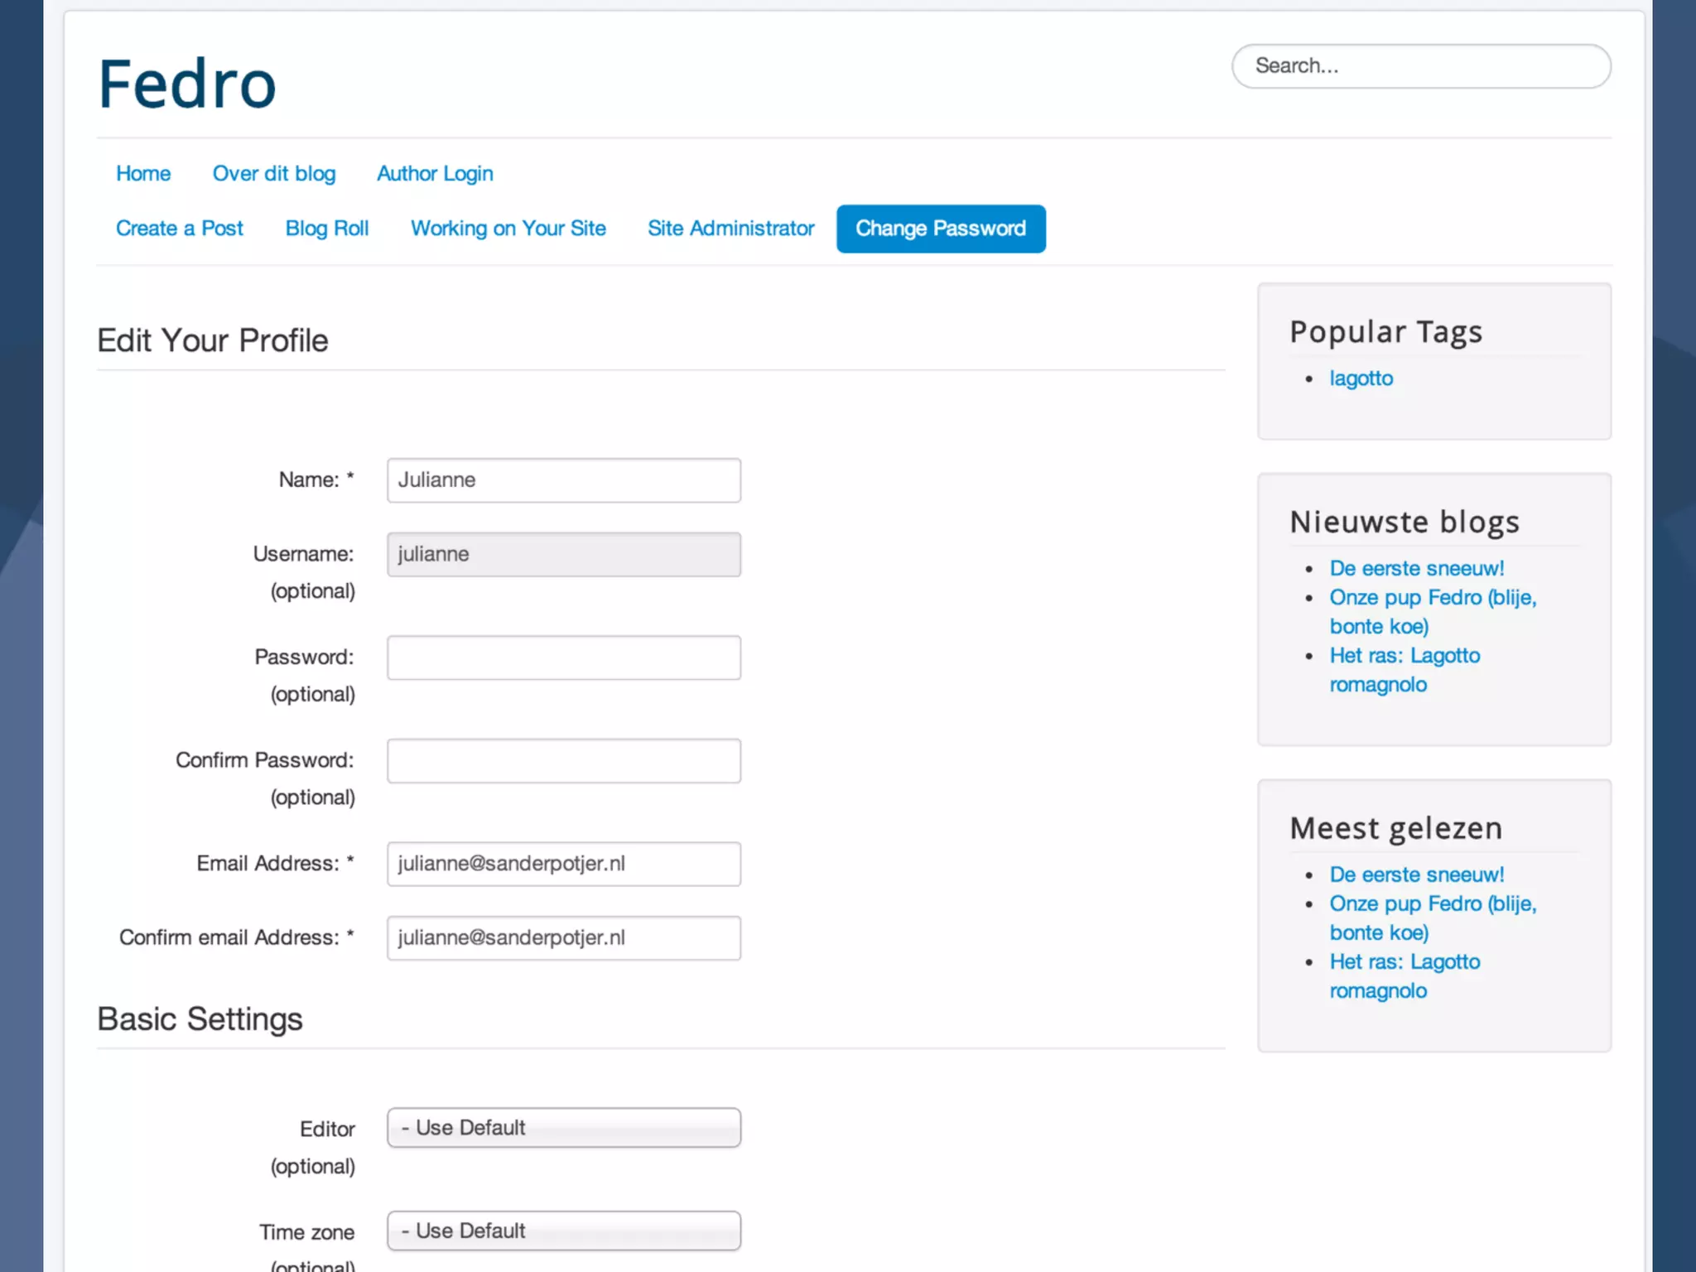Open Site Administrator link
The height and width of the screenshot is (1272, 1696).
(x=730, y=229)
